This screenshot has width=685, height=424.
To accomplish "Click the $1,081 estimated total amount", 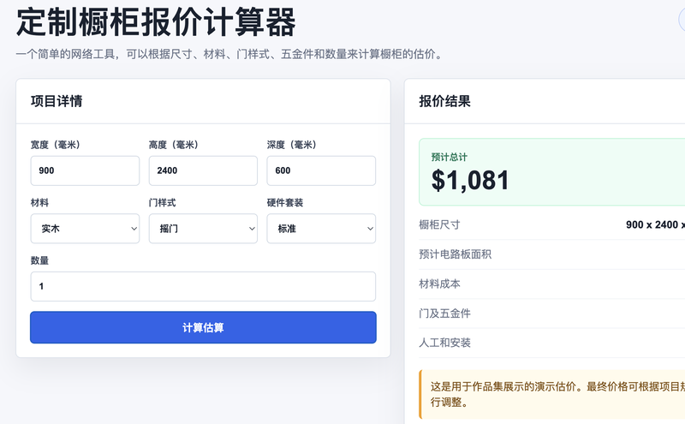I will 470,180.
